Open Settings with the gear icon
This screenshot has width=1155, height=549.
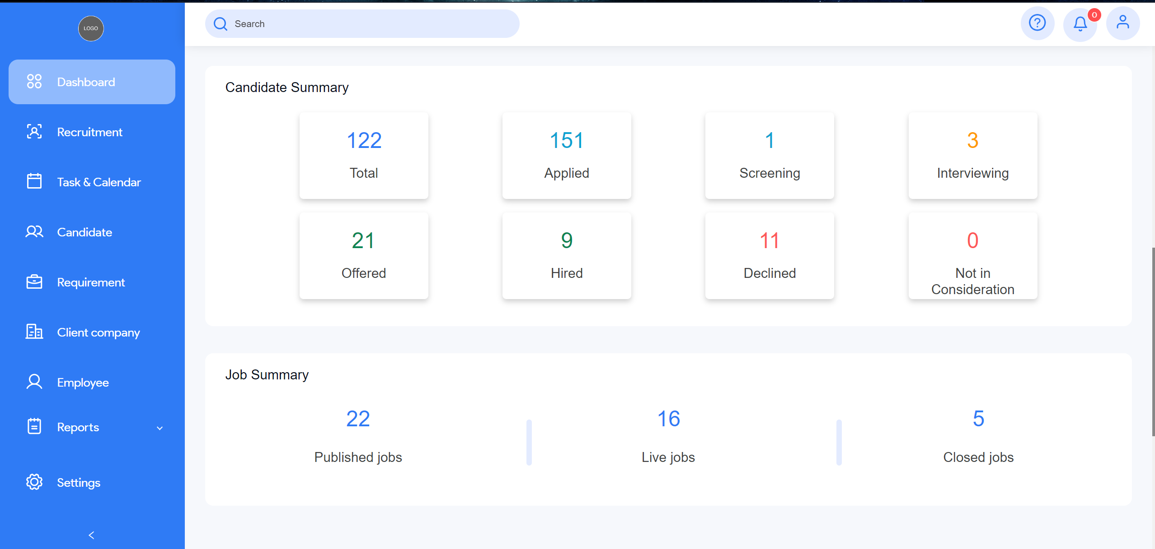pyautogui.click(x=34, y=482)
